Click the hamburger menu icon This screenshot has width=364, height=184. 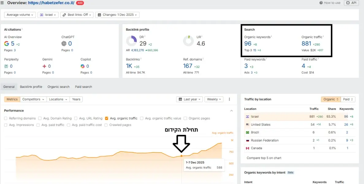2,3
